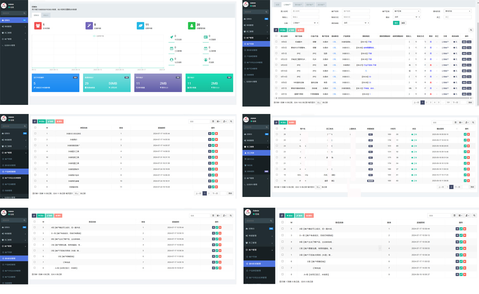Click the green 总管理员数 user icon

tap(192, 26)
